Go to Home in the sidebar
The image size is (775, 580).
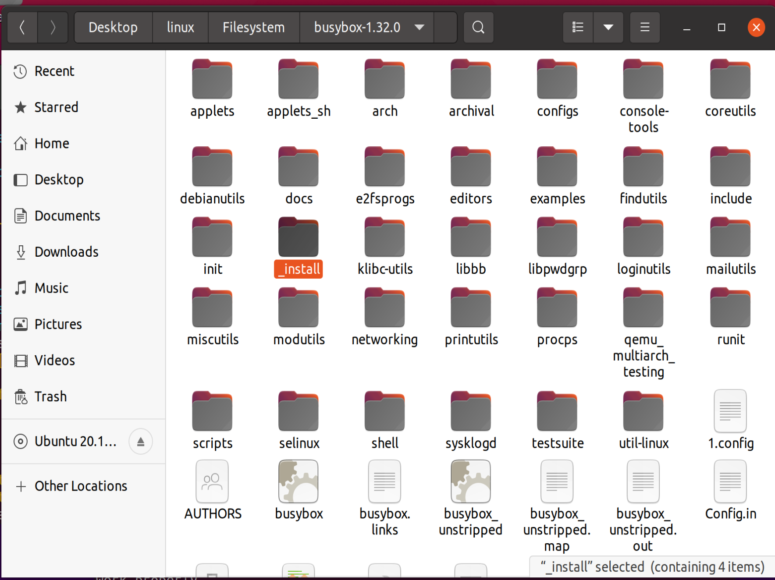click(x=83, y=144)
